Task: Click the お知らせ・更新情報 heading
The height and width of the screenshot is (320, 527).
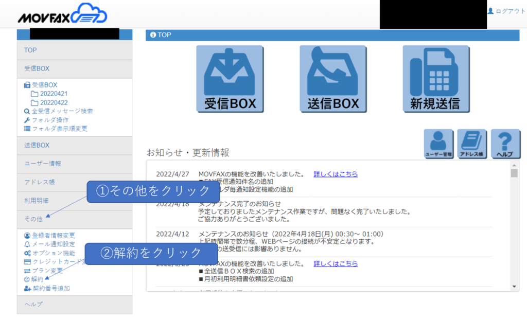Action: (x=188, y=153)
